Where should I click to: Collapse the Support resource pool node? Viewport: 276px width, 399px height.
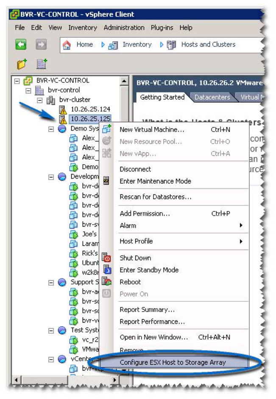coord(51,283)
